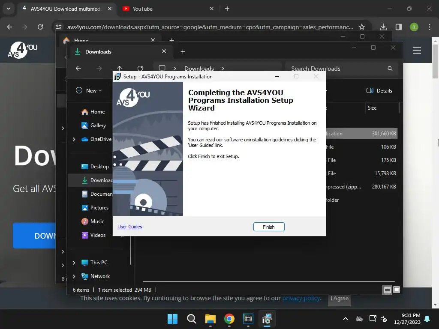This screenshot has height=329, width=439.
Task: Switch Explorer to details list view icon
Action: (387, 290)
